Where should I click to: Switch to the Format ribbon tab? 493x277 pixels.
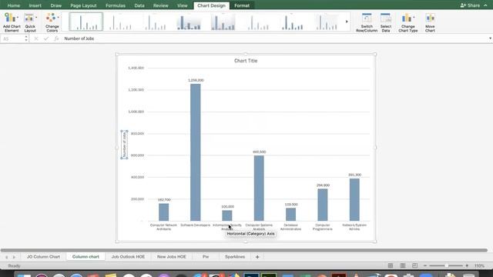[242, 5]
